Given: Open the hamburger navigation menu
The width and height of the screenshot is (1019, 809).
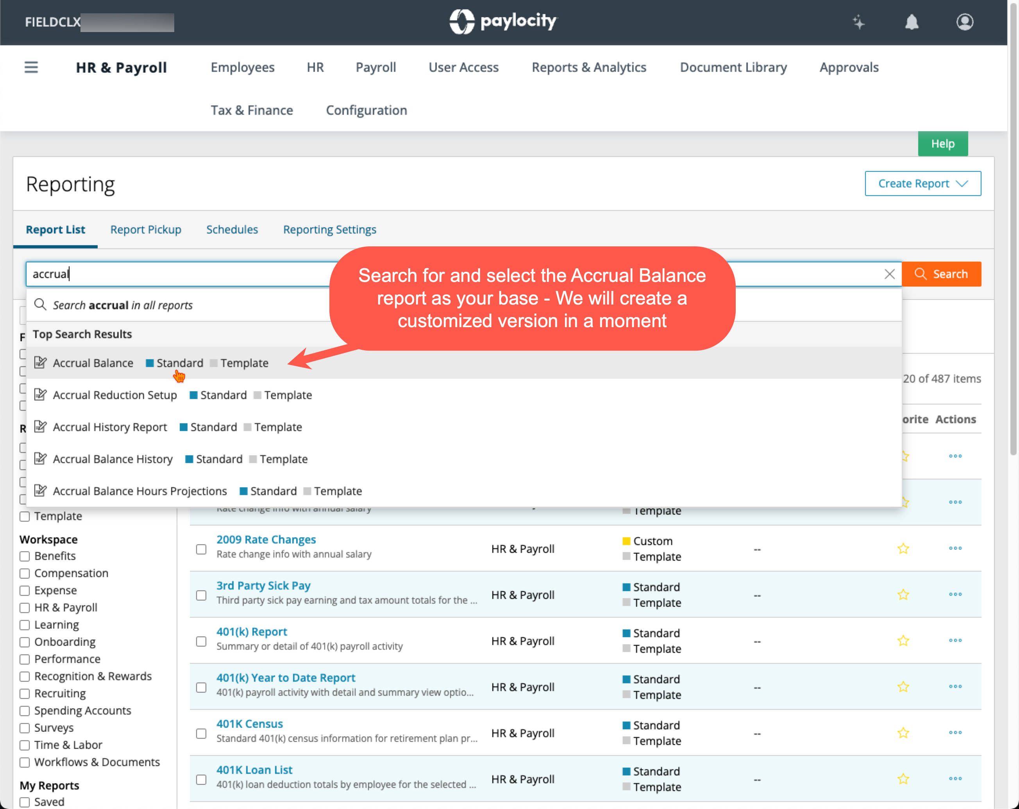Looking at the screenshot, I should pyautogui.click(x=31, y=67).
